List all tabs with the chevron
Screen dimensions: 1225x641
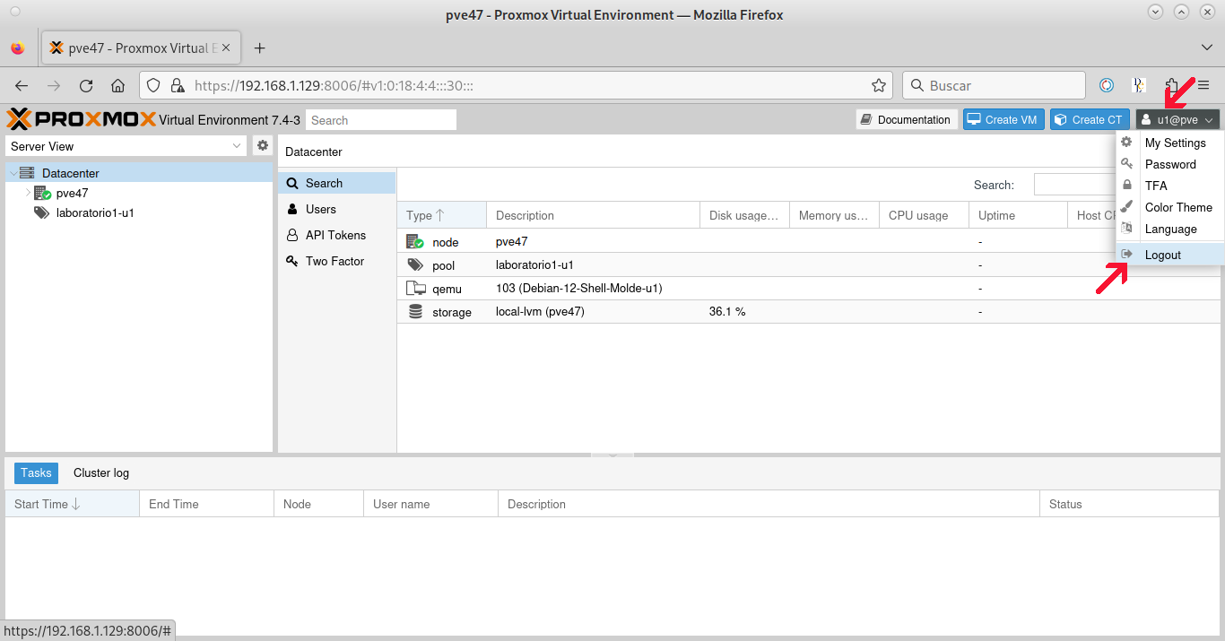coord(1207,48)
